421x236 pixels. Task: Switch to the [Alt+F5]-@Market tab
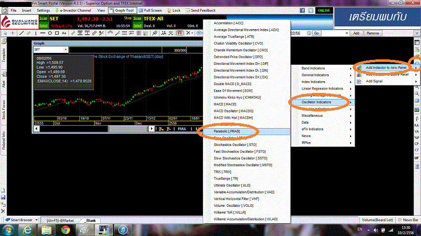click(x=60, y=221)
